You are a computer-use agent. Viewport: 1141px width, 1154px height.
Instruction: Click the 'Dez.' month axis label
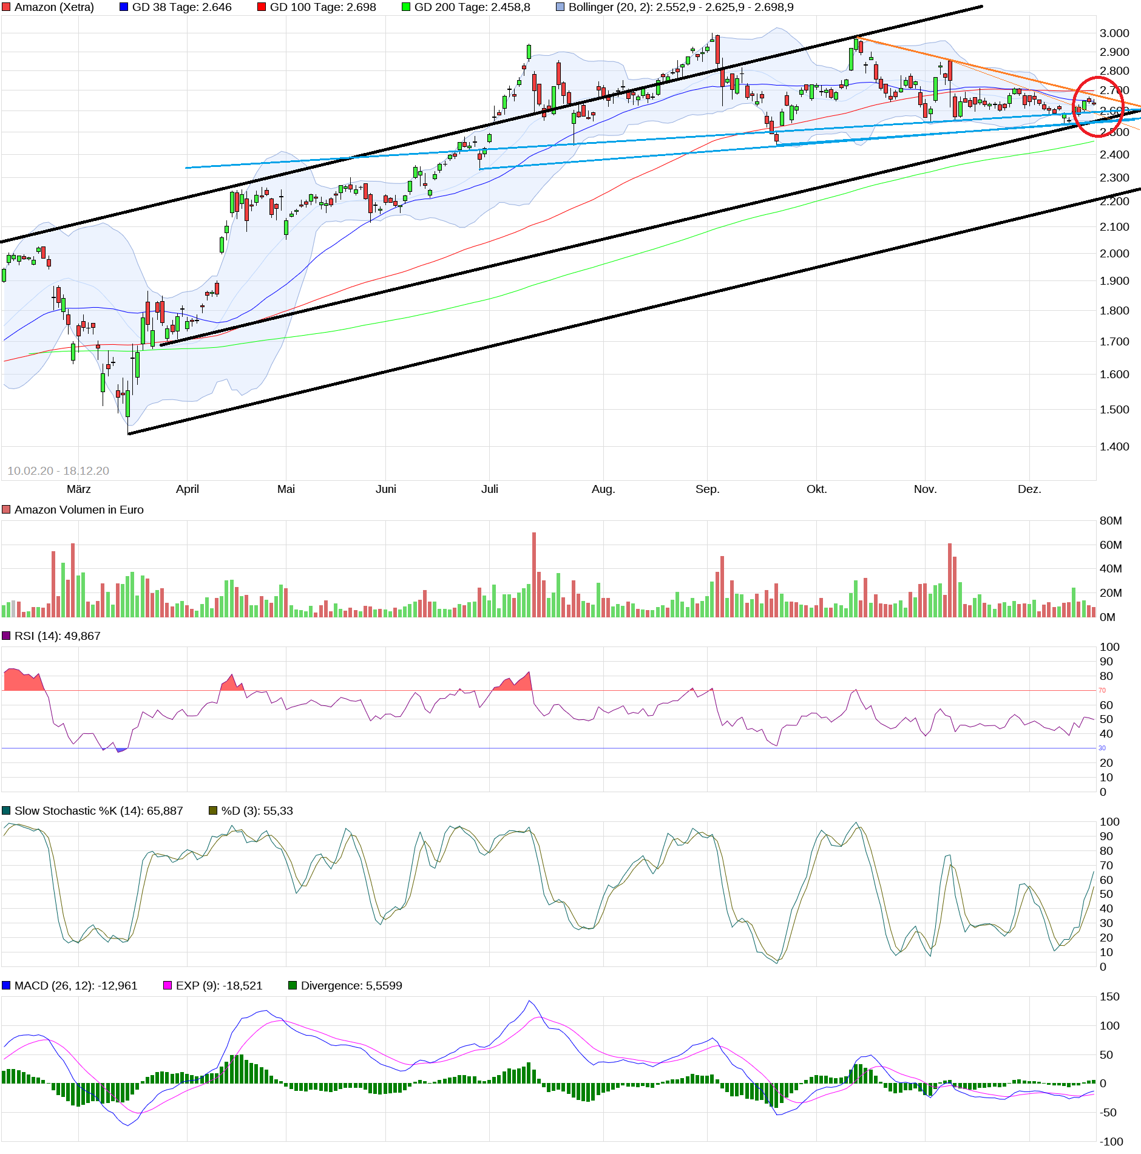tap(1029, 489)
